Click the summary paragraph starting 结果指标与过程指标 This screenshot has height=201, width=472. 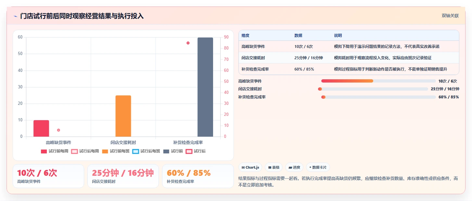coord(348,182)
